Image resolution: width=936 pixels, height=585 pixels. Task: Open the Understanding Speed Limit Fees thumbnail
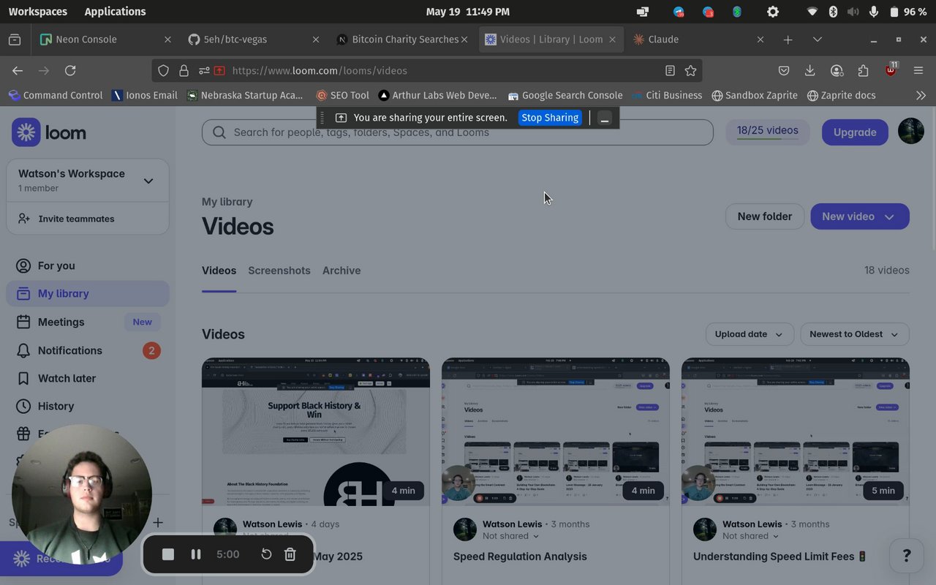tap(796, 431)
